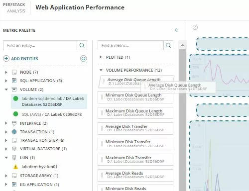Select Maximum Disk Queue Length metric
Image resolution: width=249 pixels, height=191 pixels.
pos(135,113)
